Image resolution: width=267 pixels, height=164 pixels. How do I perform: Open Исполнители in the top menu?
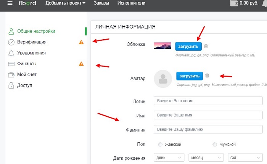tap(132, 3)
